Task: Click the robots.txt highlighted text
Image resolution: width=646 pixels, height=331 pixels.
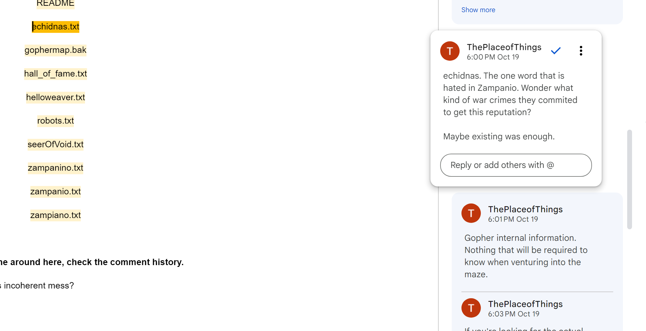Action: [x=56, y=121]
